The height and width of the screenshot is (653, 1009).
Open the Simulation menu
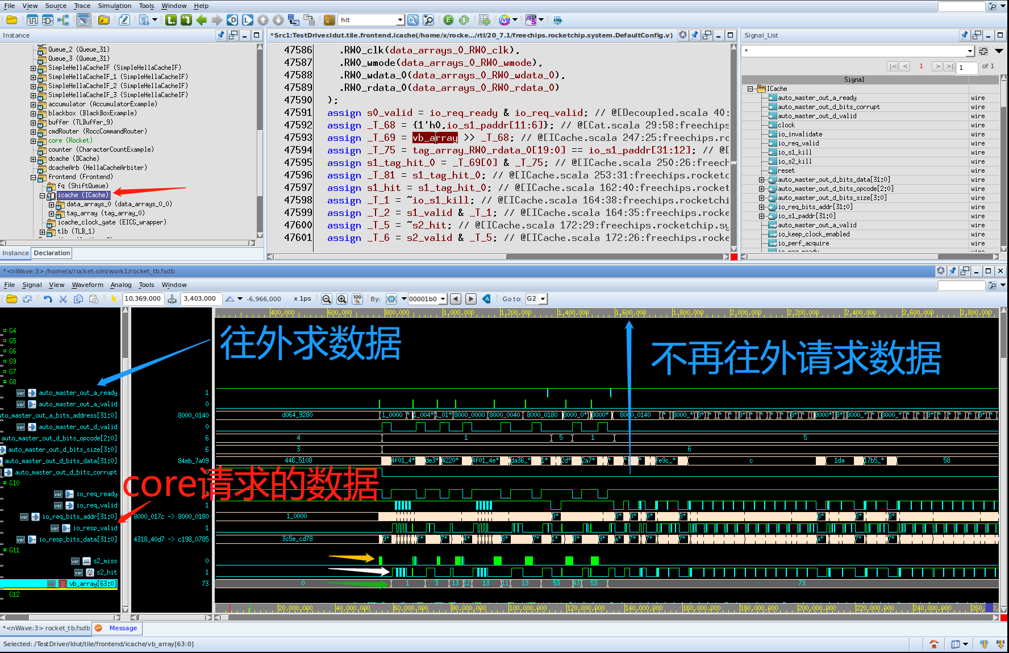(114, 6)
